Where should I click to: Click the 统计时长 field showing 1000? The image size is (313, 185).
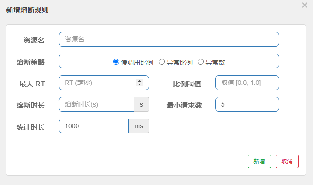pos(94,126)
